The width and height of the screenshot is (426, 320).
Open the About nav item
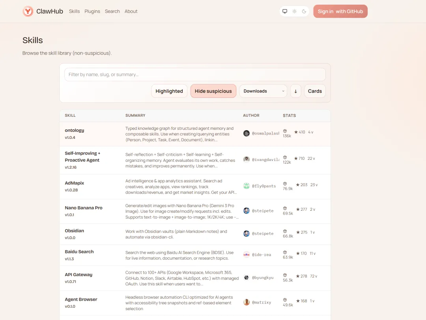pos(131,11)
